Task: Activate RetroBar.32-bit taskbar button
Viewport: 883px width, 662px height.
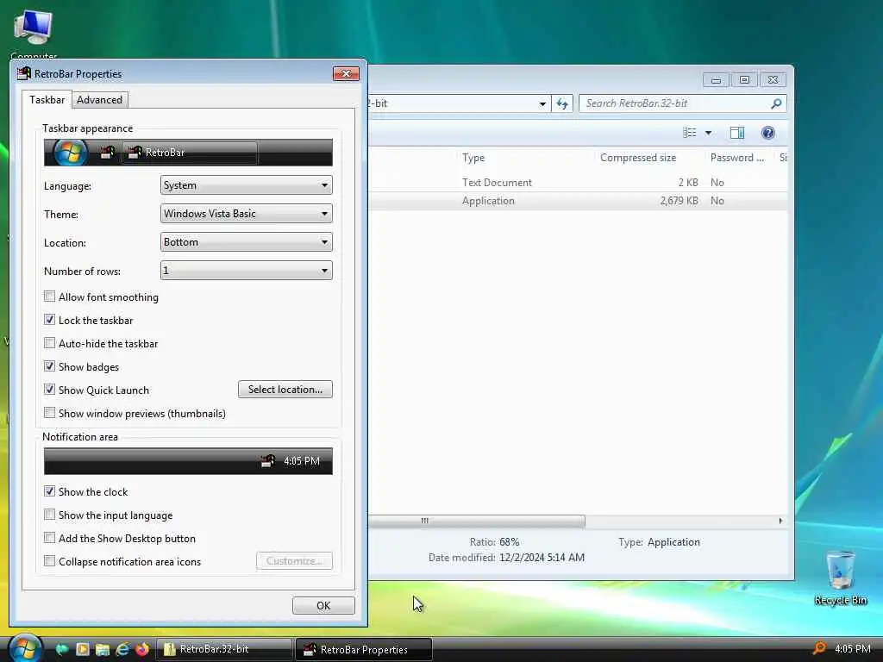Action: coord(224,649)
